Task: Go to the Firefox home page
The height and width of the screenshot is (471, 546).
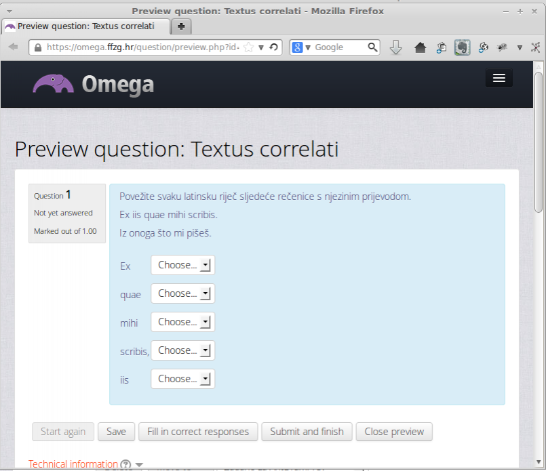Action: (421, 47)
